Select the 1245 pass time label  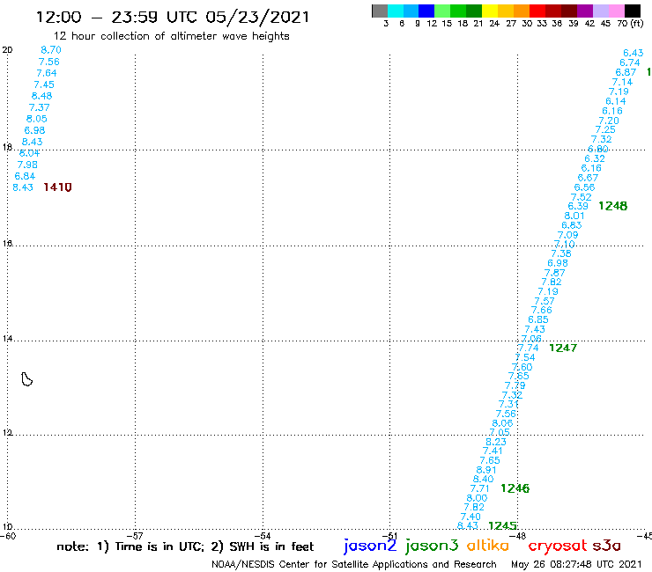[x=502, y=525]
